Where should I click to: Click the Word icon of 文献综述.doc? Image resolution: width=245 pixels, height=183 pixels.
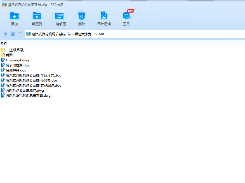point(3,85)
